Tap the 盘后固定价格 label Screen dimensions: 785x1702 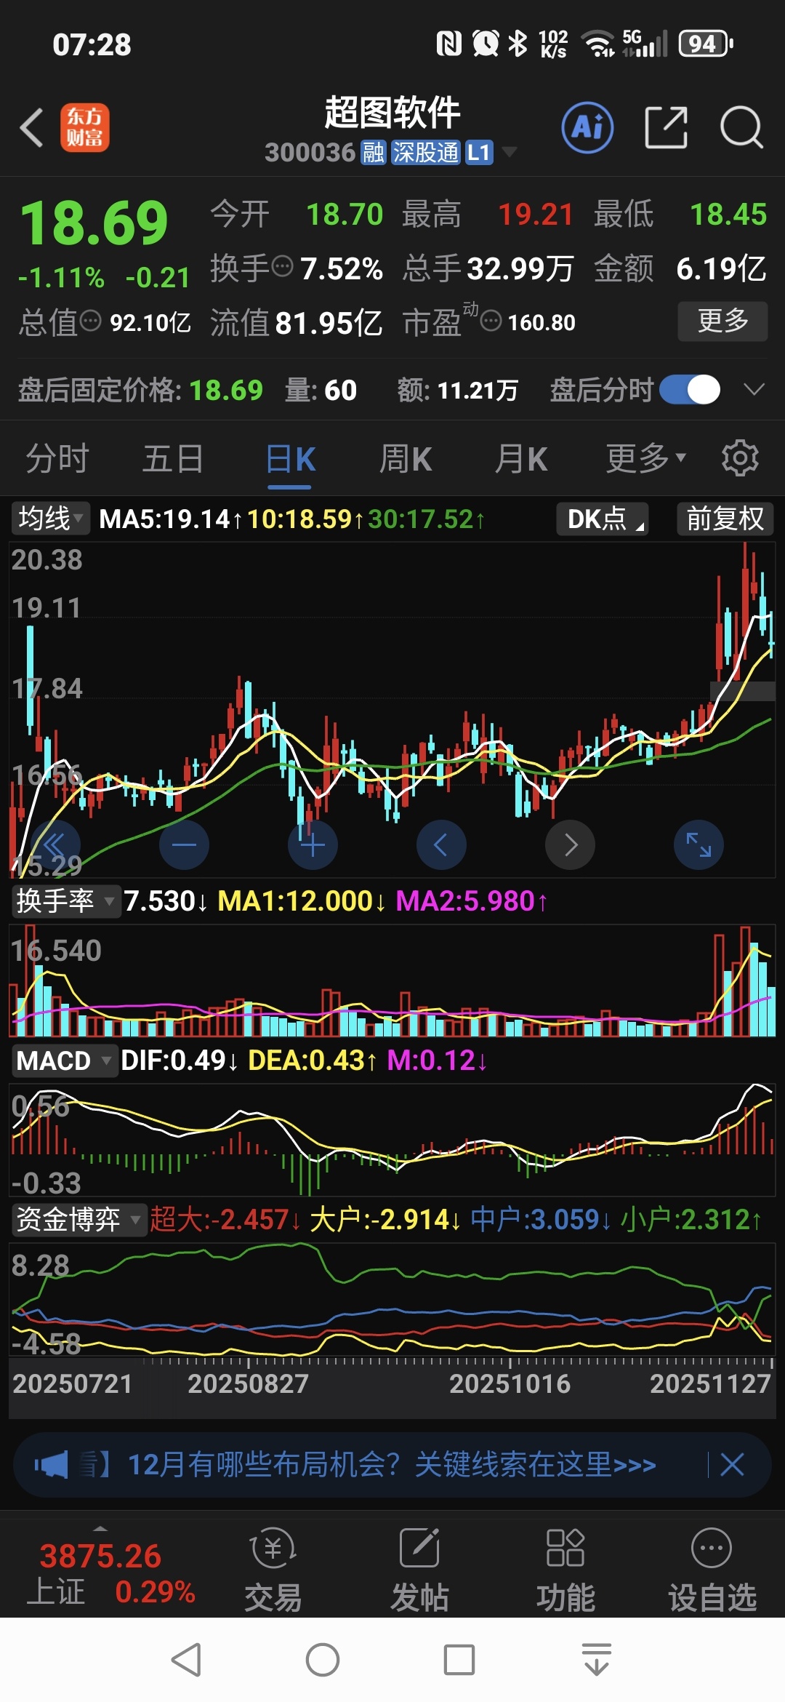point(99,391)
